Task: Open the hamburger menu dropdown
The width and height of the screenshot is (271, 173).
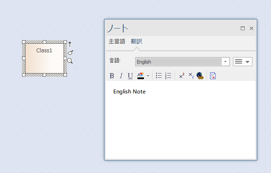Action: (x=242, y=61)
